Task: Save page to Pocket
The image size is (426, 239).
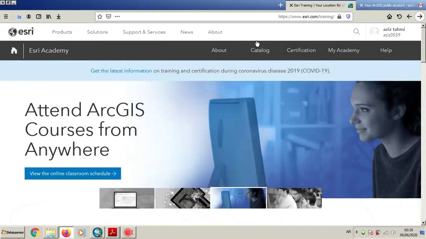Action: point(108,17)
